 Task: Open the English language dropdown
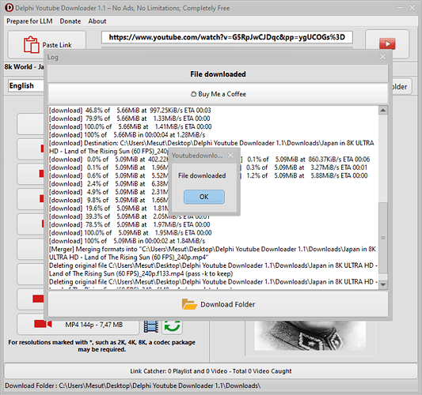tap(26, 85)
